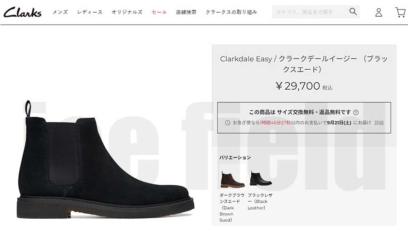Open the user account icon
The height and width of the screenshot is (249, 408).
379,12
